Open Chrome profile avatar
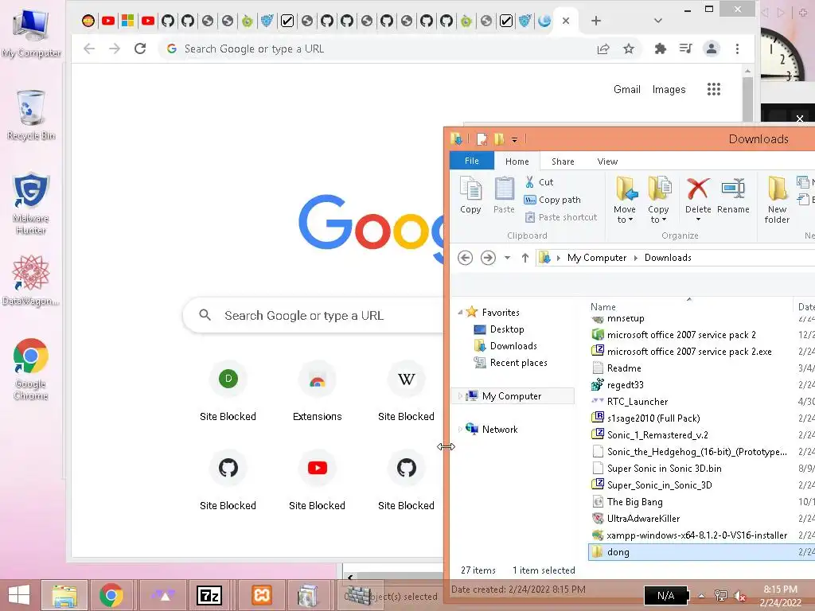 (711, 49)
